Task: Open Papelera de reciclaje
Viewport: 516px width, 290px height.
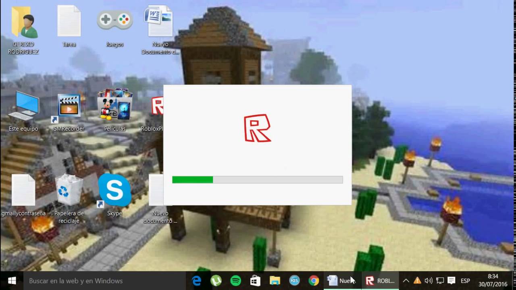Action: [69, 198]
